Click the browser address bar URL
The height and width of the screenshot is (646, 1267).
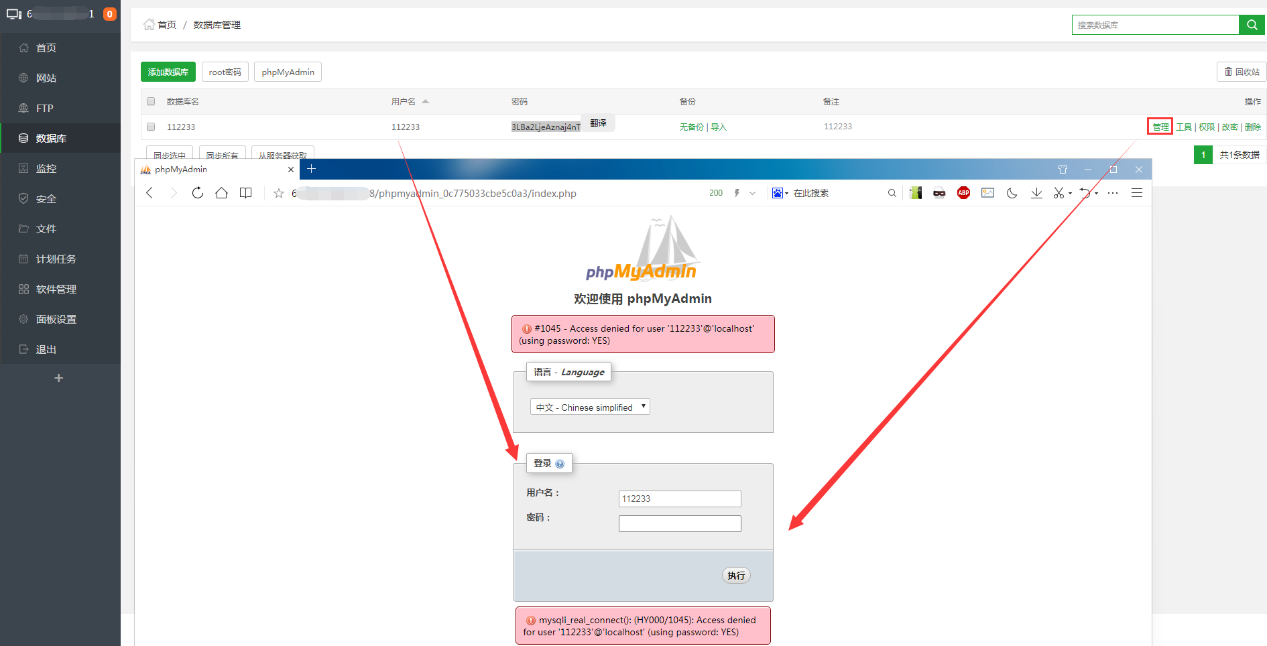pyautogui.click(x=434, y=194)
